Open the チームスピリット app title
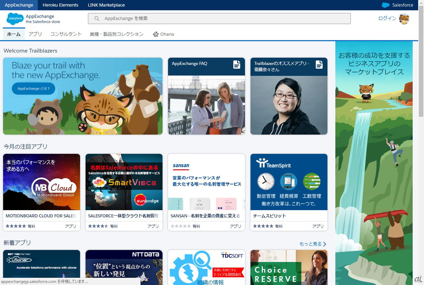This screenshot has height=285, width=424. [x=270, y=216]
